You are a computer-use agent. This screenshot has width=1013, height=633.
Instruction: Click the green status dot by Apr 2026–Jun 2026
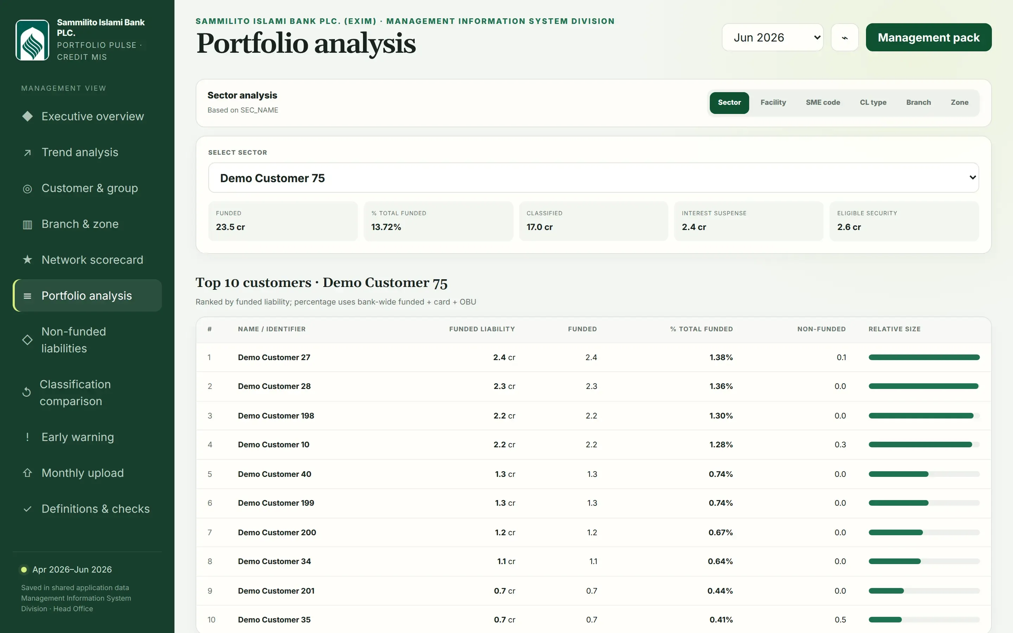click(x=24, y=569)
